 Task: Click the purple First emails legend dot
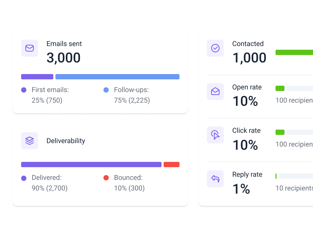tap(24, 90)
